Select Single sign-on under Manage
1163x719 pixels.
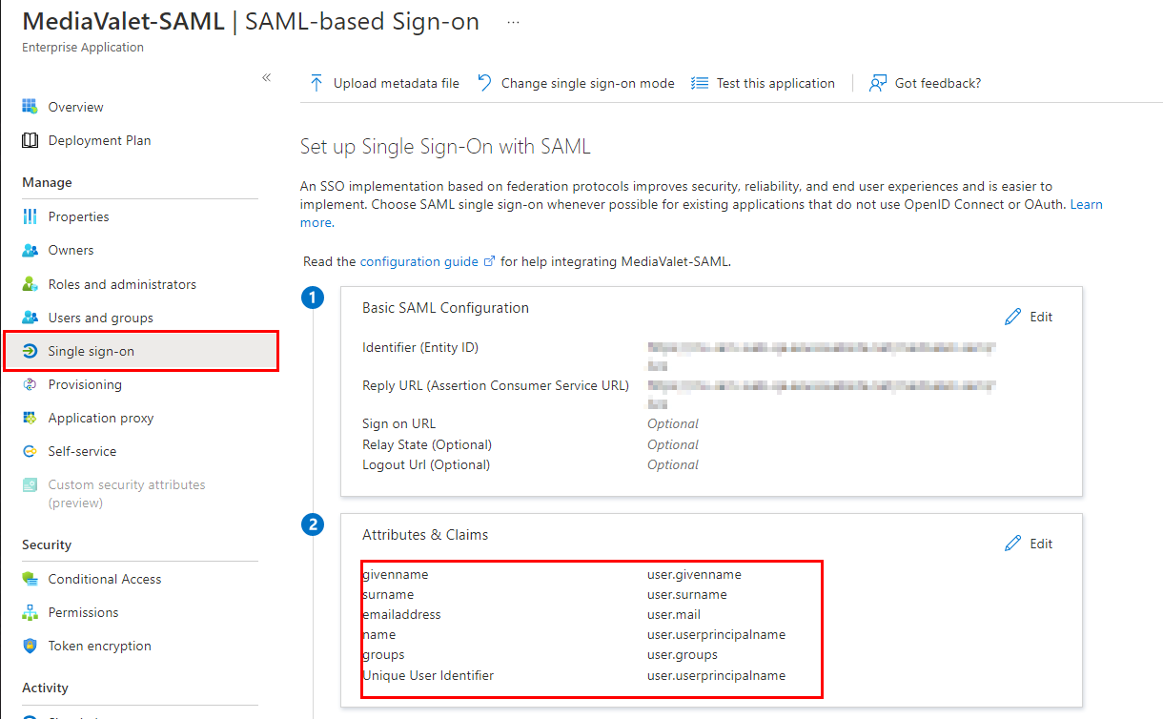pyautogui.click(x=91, y=351)
